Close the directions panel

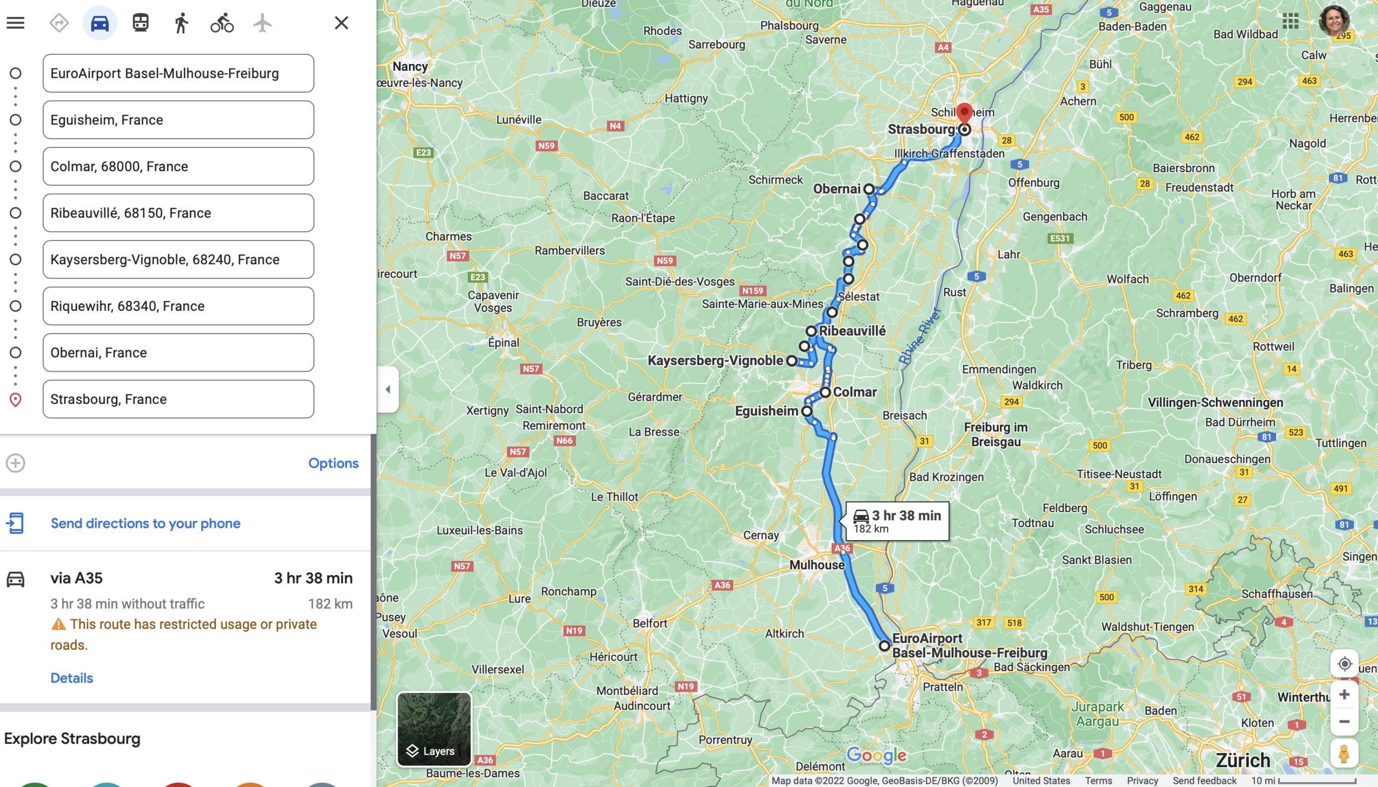click(341, 23)
